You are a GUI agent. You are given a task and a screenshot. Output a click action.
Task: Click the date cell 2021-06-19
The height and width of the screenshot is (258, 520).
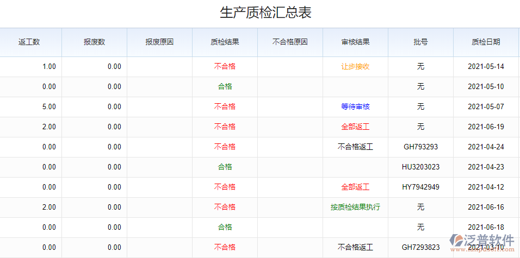486,127
